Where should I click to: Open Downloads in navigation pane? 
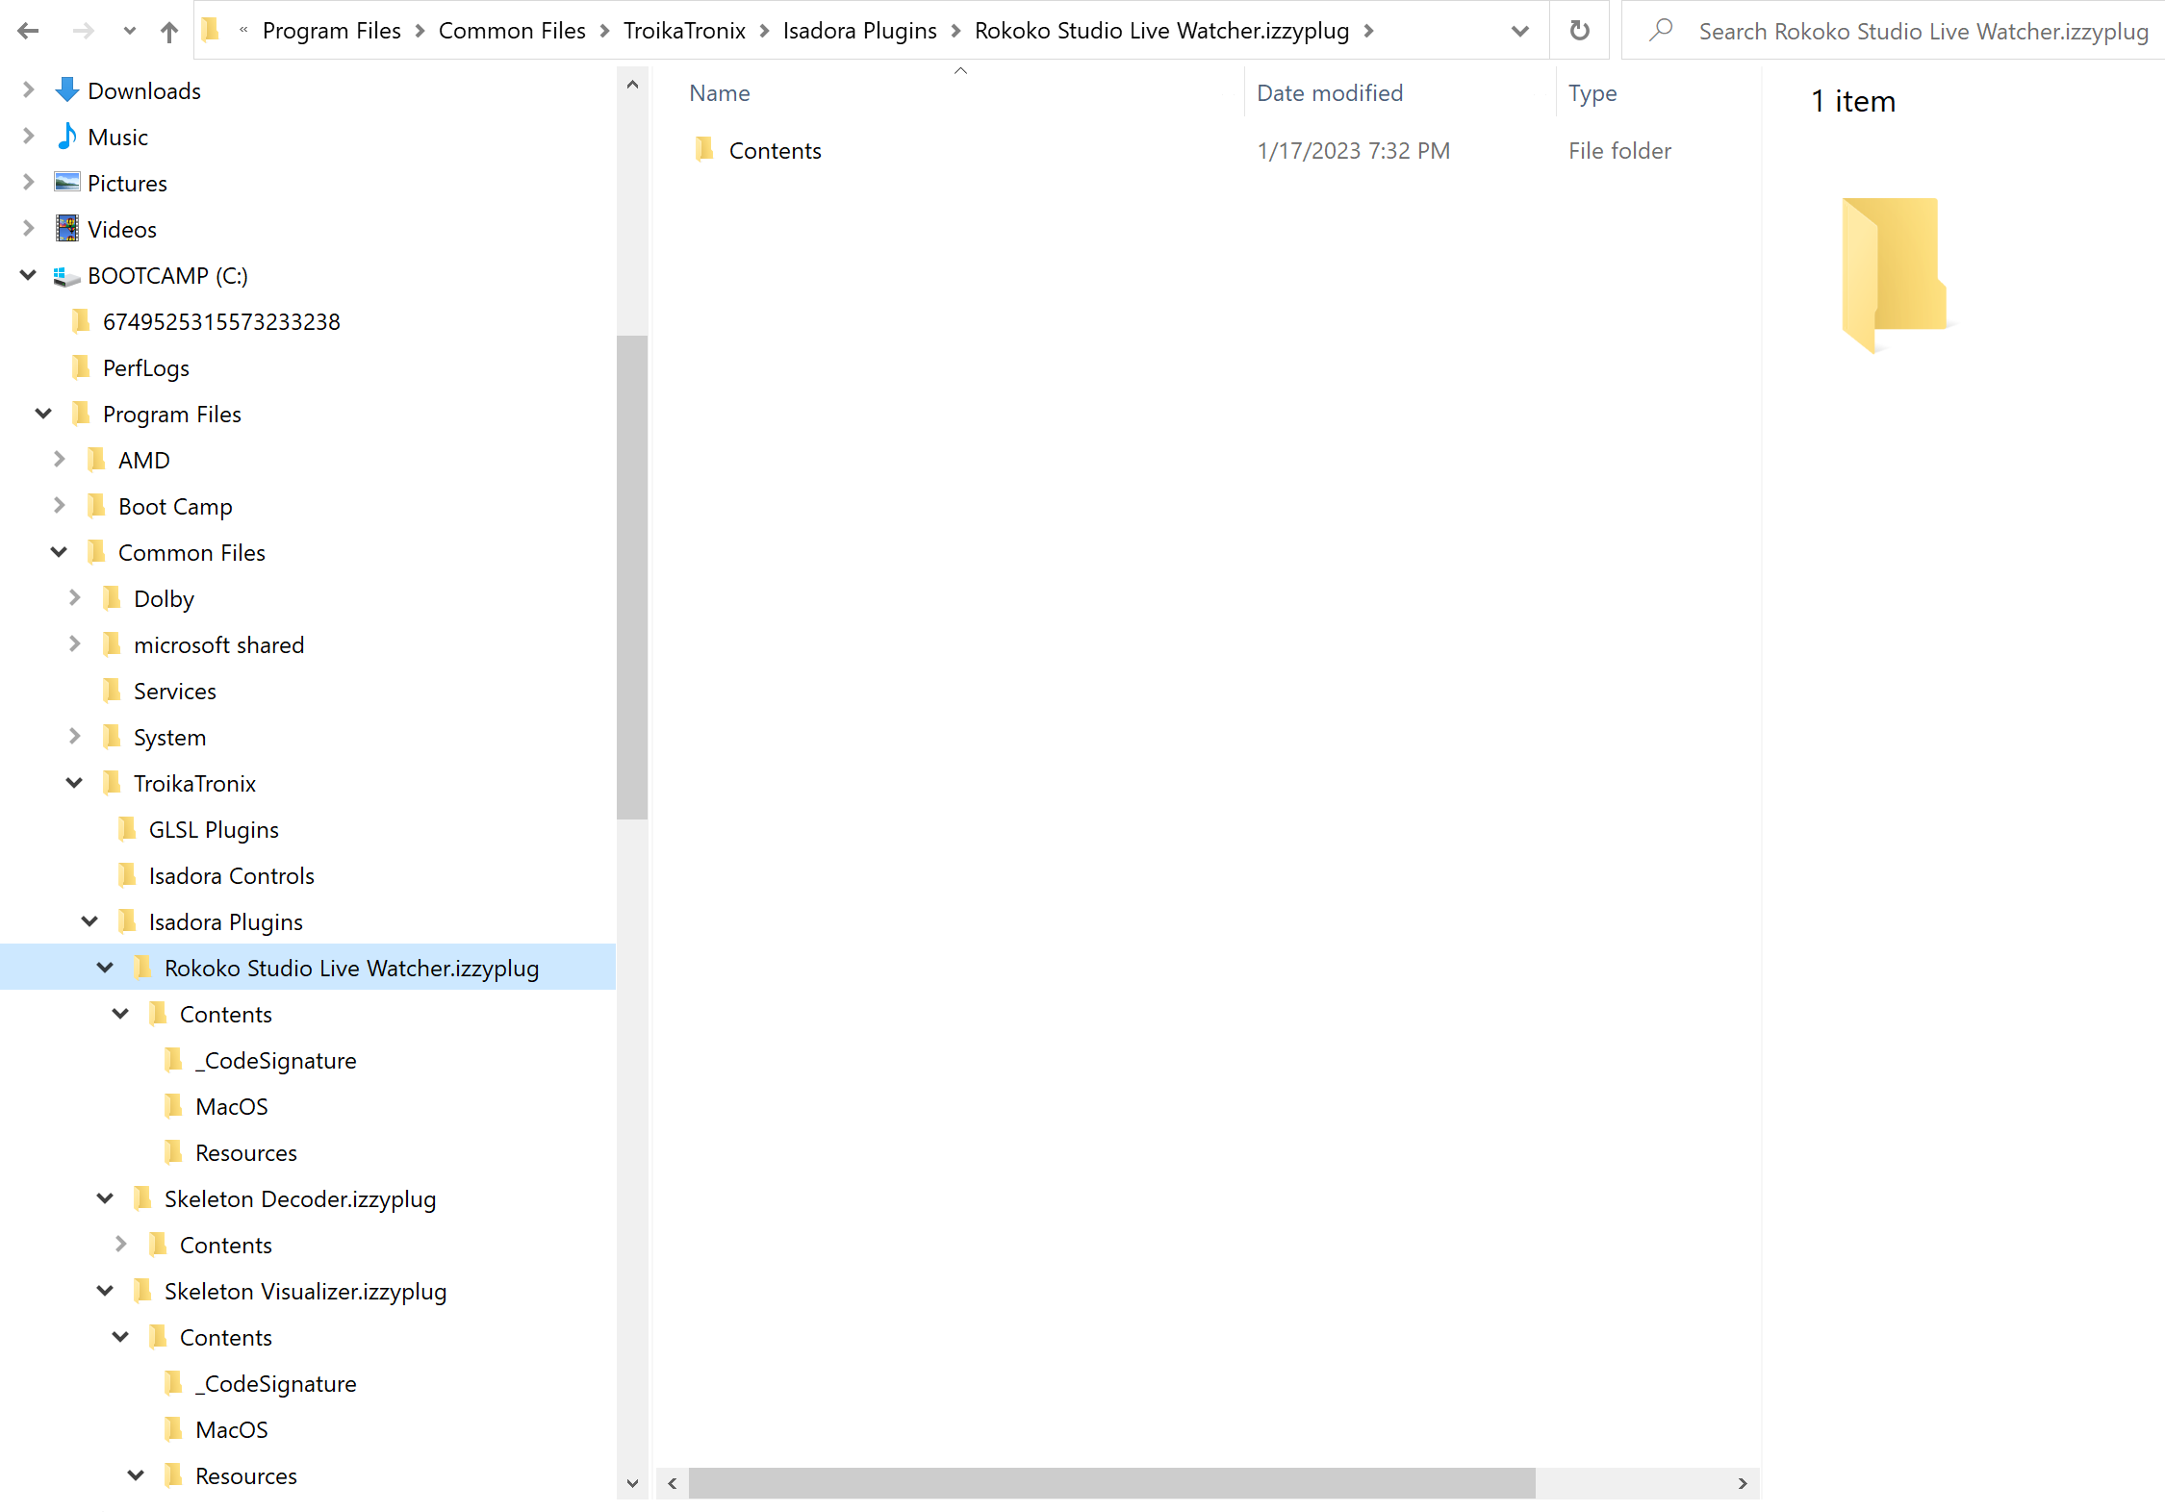(144, 90)
